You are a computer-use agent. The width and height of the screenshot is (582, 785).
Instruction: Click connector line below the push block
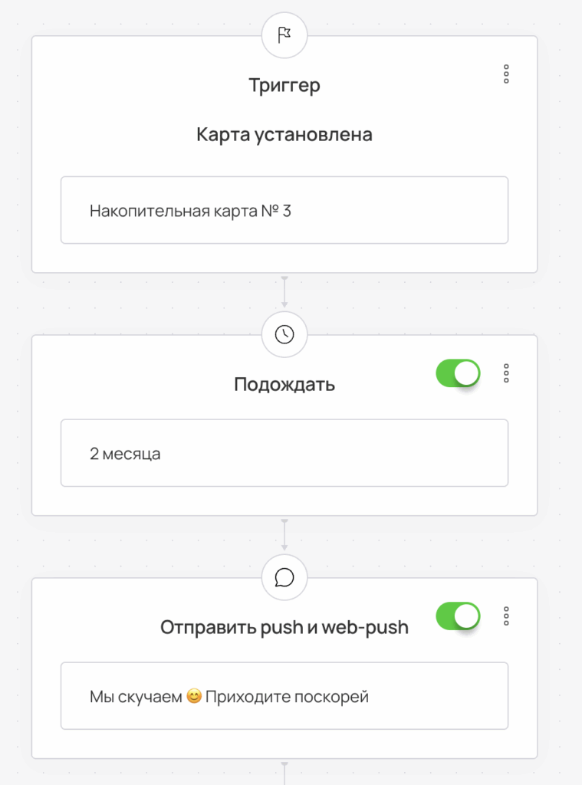click(284, 773)
